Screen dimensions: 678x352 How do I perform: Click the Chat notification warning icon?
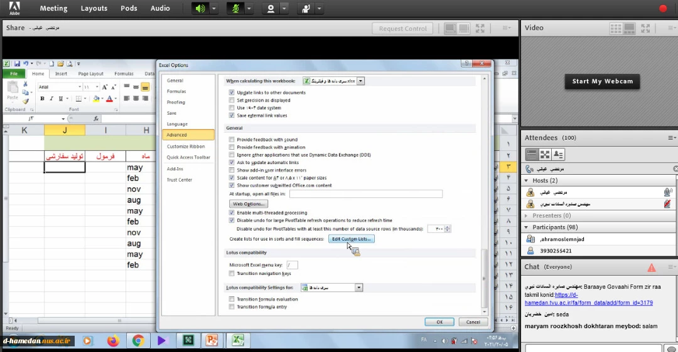(652, 267)
